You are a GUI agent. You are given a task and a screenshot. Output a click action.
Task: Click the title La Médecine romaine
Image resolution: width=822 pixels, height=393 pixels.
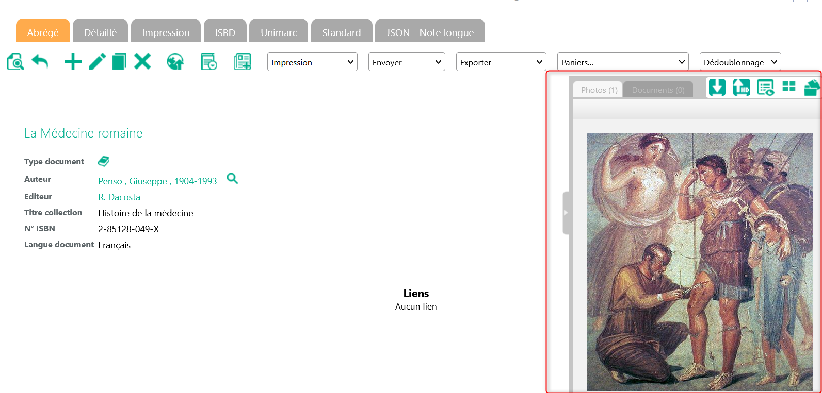click(x=83, y=133)
